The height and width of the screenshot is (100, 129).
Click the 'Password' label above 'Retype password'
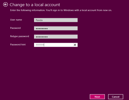15,28
